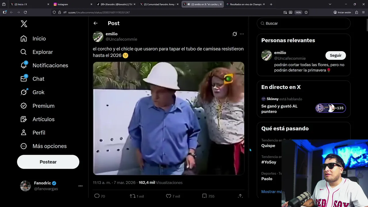Click repost icon with 1 mil

[137, 196]
